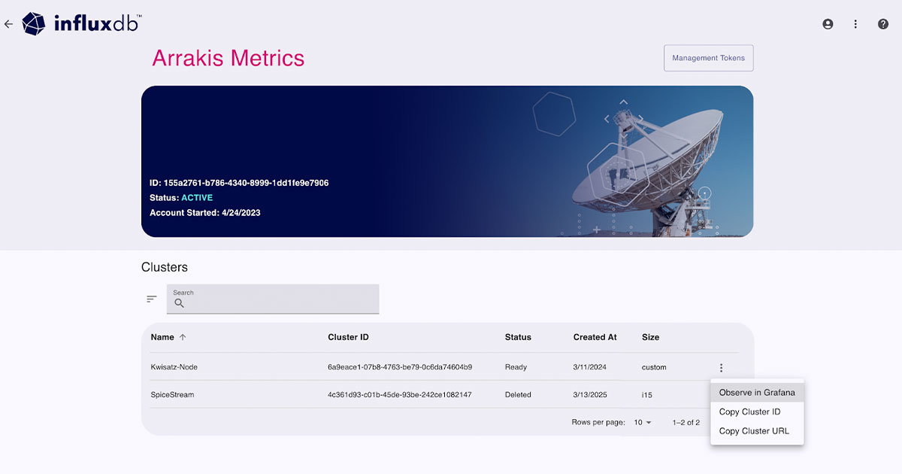Screen dimensions: 902x474
Task: Click the back arrow icon
Action: coord(9,23)
